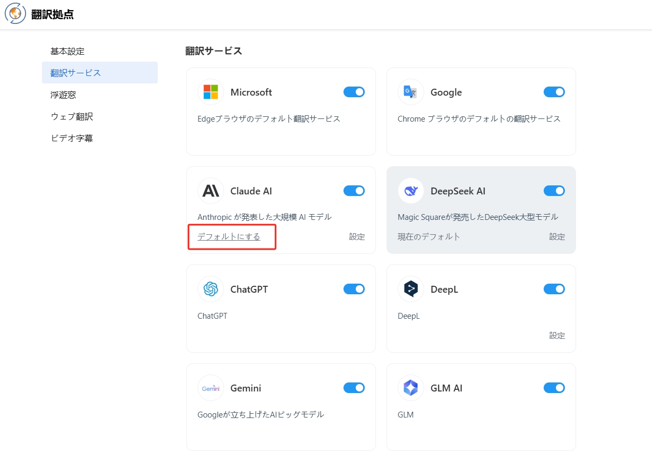The image size is (652, 460).
Task: Switch off the DeepSeek AI toggle
Action: (x=554, y=191)
